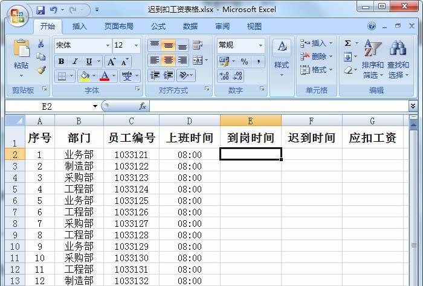423x286 pixels.
Task: Align text to bottom
Action: point(182,45)
